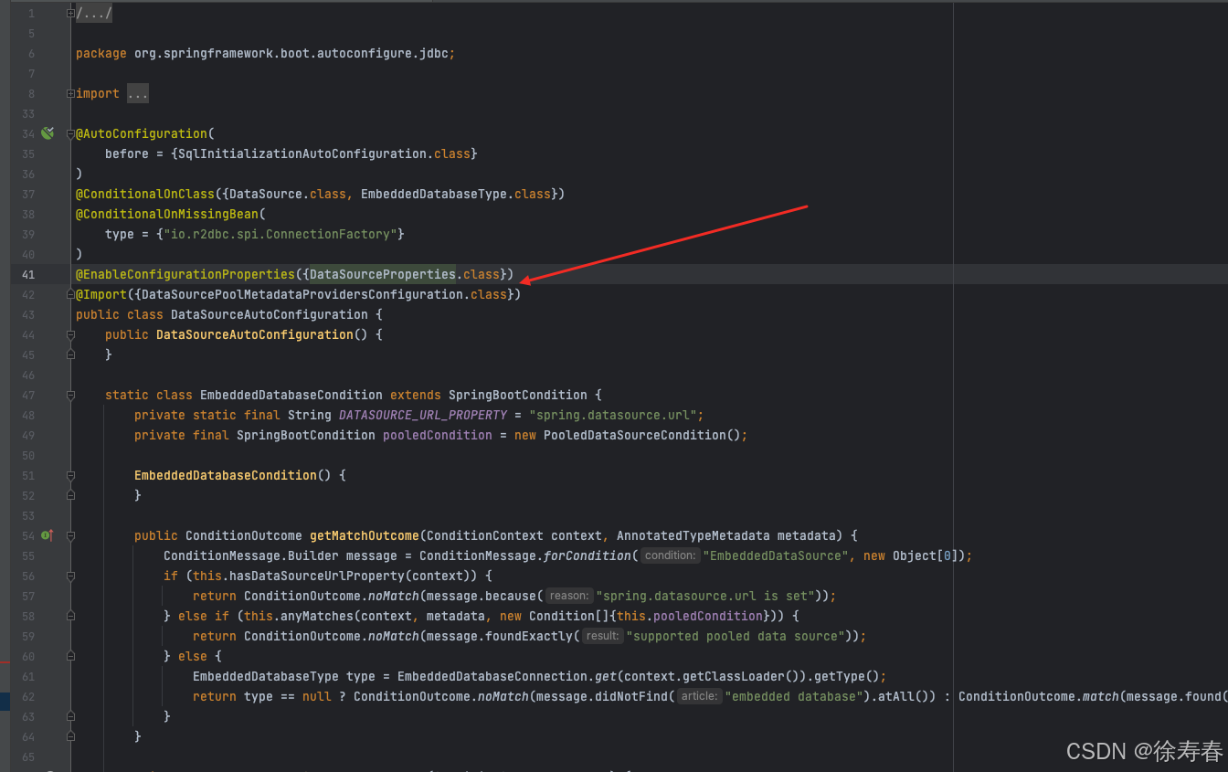Screen dimensions: 1228x772
Task: Click the DATASOURCE_URL_PROPERTY constant
Action: pos(423,415)
